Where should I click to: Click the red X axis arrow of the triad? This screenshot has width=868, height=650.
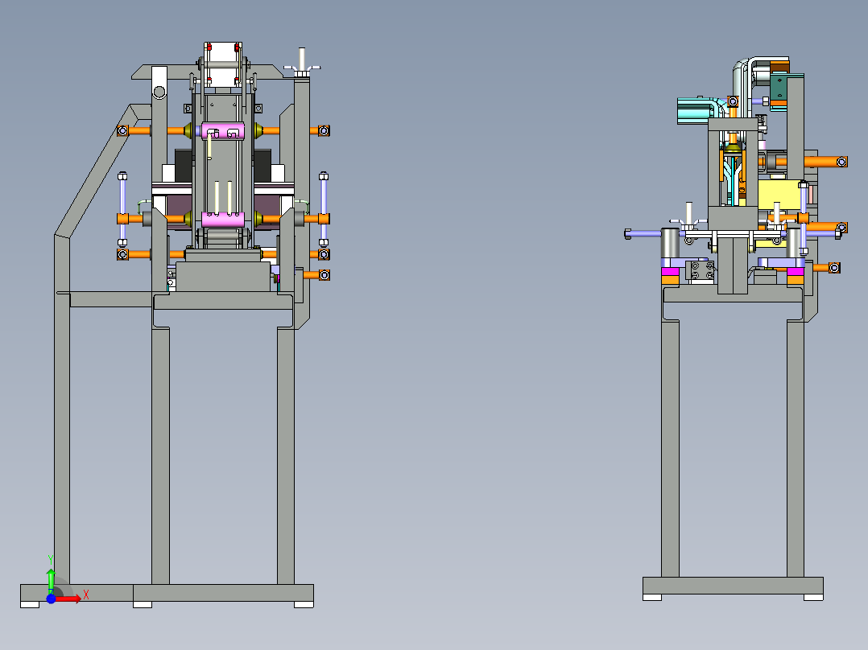[x=68, y=599]
